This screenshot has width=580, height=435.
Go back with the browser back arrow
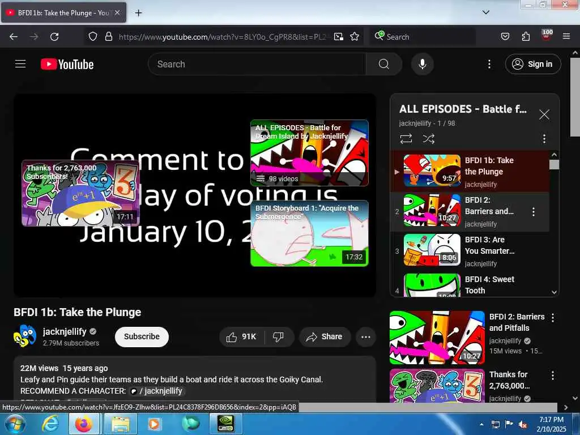tap(14, 37)
